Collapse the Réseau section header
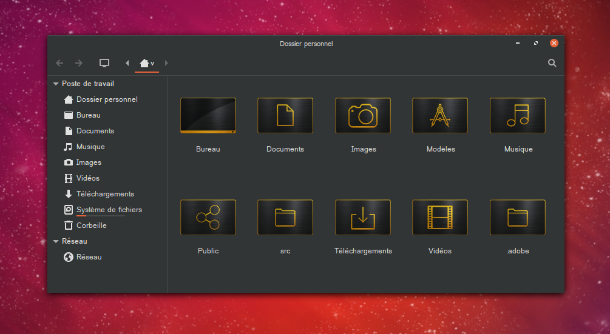 [56, 242]
